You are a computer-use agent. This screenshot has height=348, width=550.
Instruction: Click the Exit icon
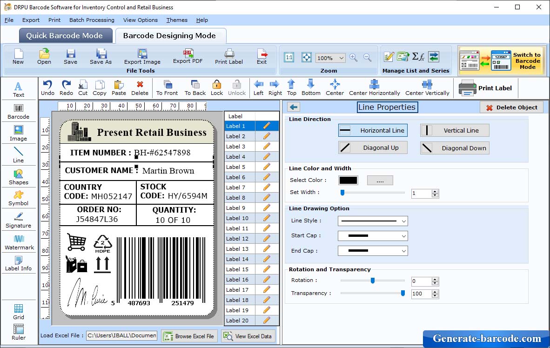(262, 56)
